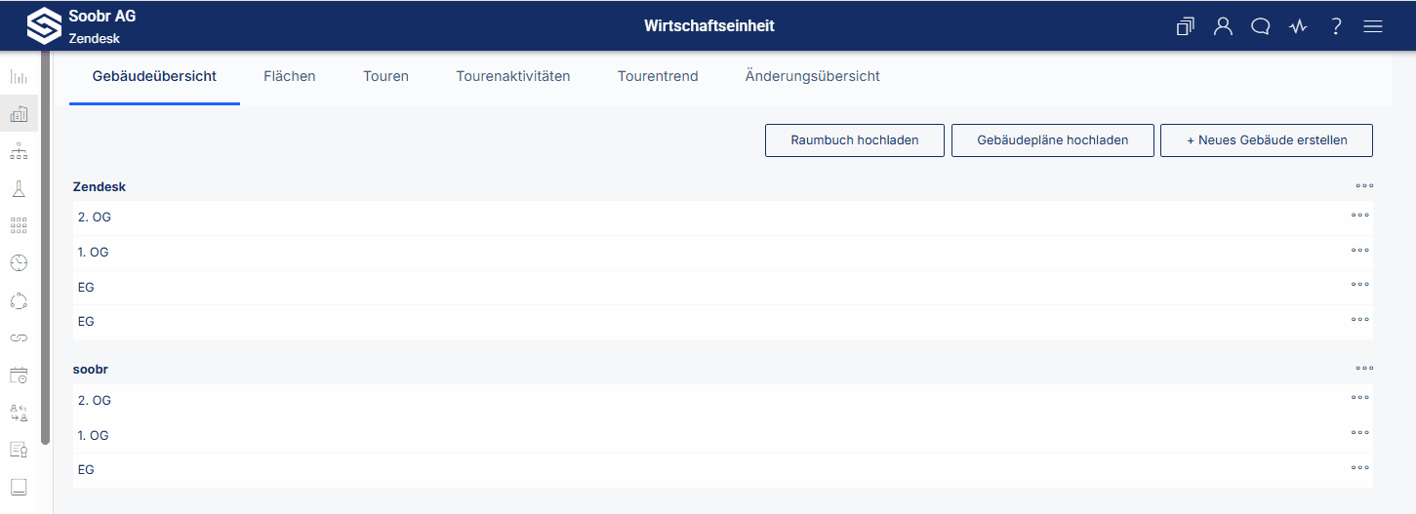Switch to the Flächen tab
The width and height of the screenshot is (1416, 514).
point(290,76)
